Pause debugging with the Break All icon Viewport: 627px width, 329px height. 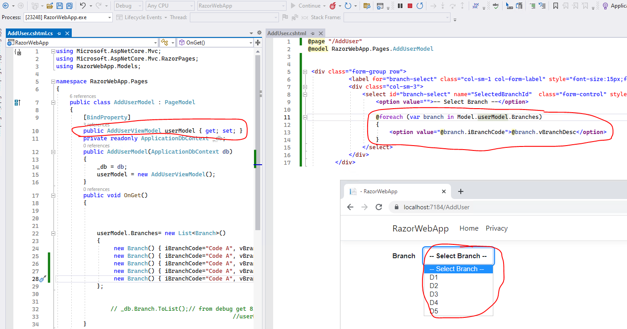(400, 6)
